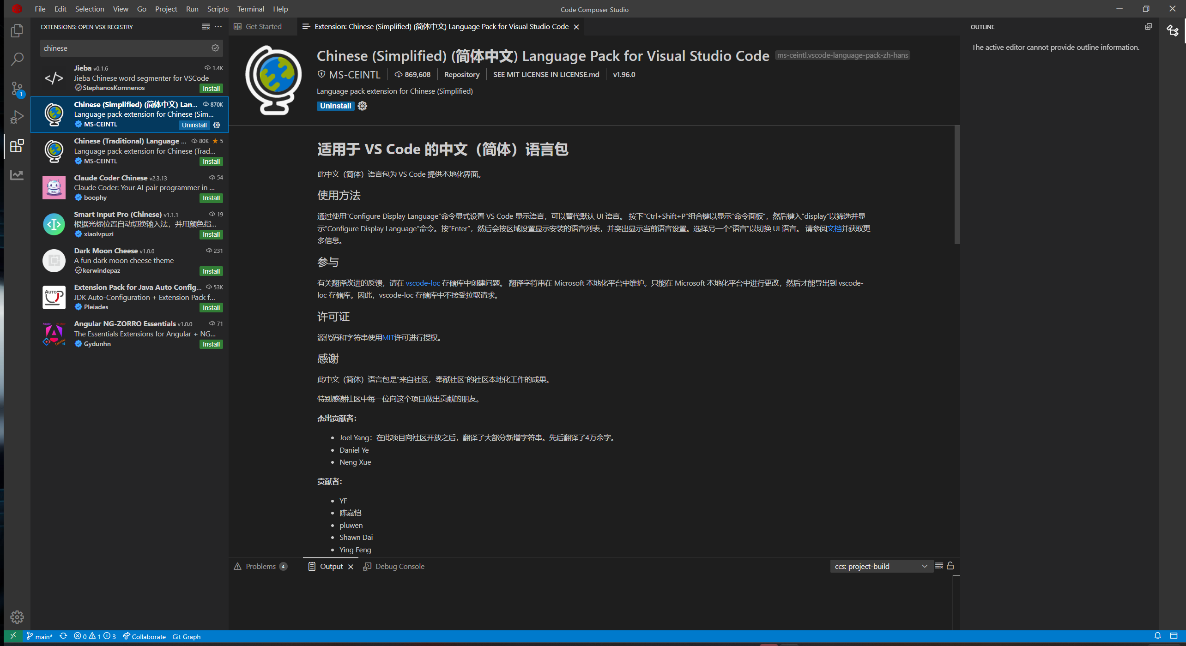1186x646 pixels.
Task: Open the Explorer view in activity bar
Action: pos(17,30)
